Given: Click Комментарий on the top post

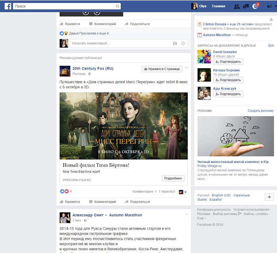Looking at the screenshot, I should click(x=103, y=24).
